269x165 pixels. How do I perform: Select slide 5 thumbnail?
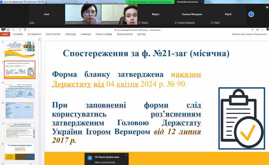click(19, 131)
